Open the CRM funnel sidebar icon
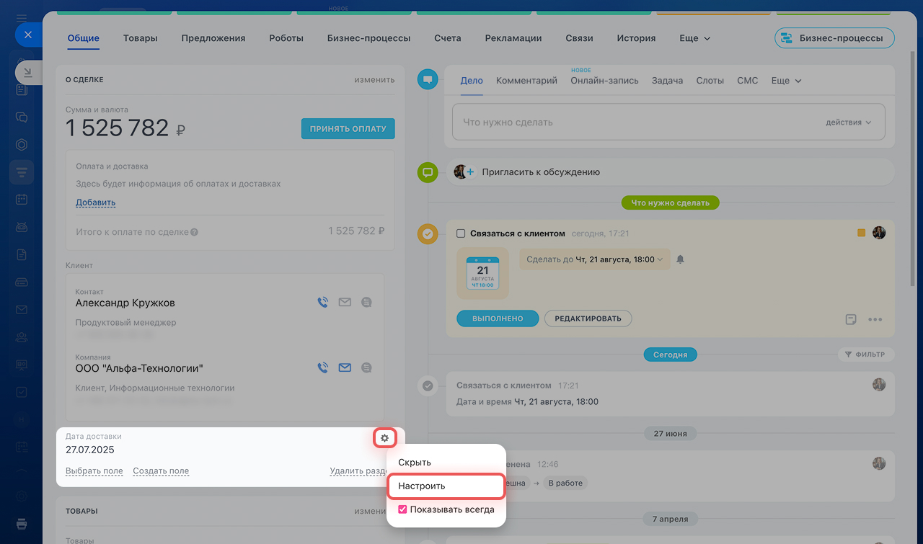The image size is (923, 544). point(22,172)
